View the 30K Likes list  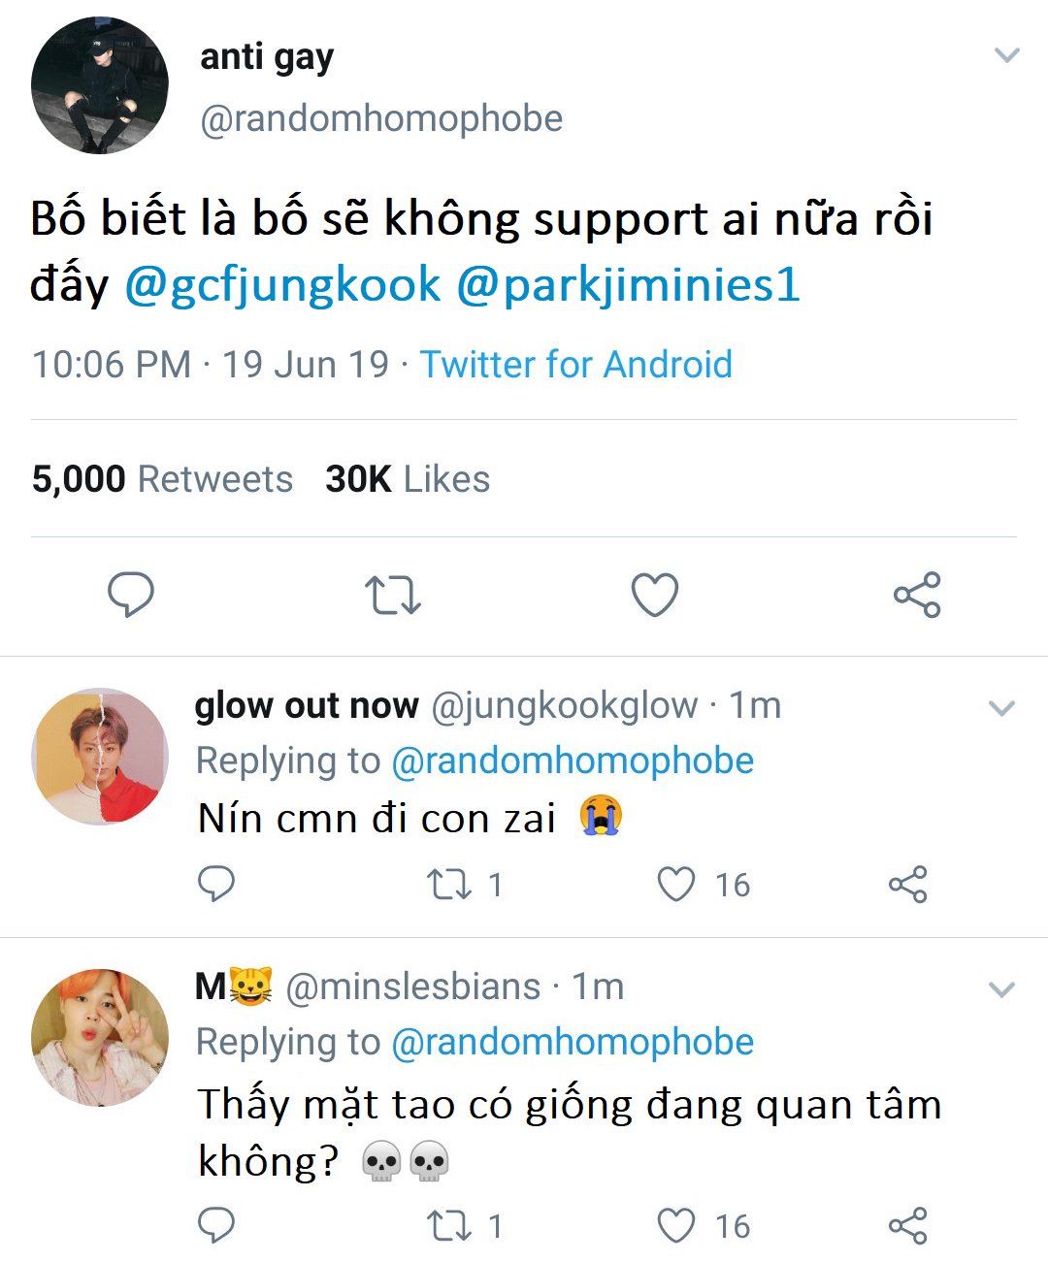[408, 479]
